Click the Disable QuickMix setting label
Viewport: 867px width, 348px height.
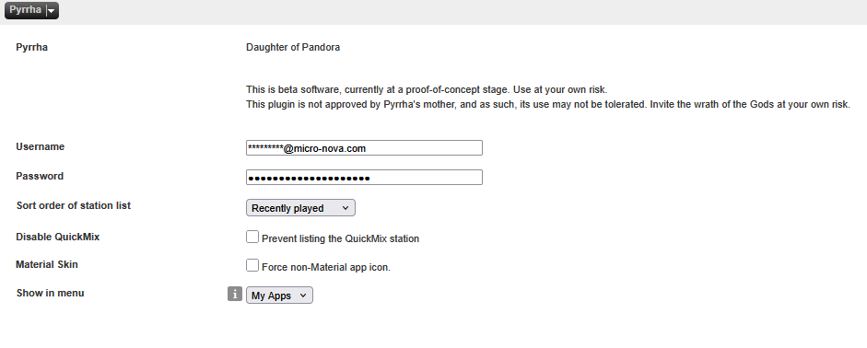[x=57, y=237]
